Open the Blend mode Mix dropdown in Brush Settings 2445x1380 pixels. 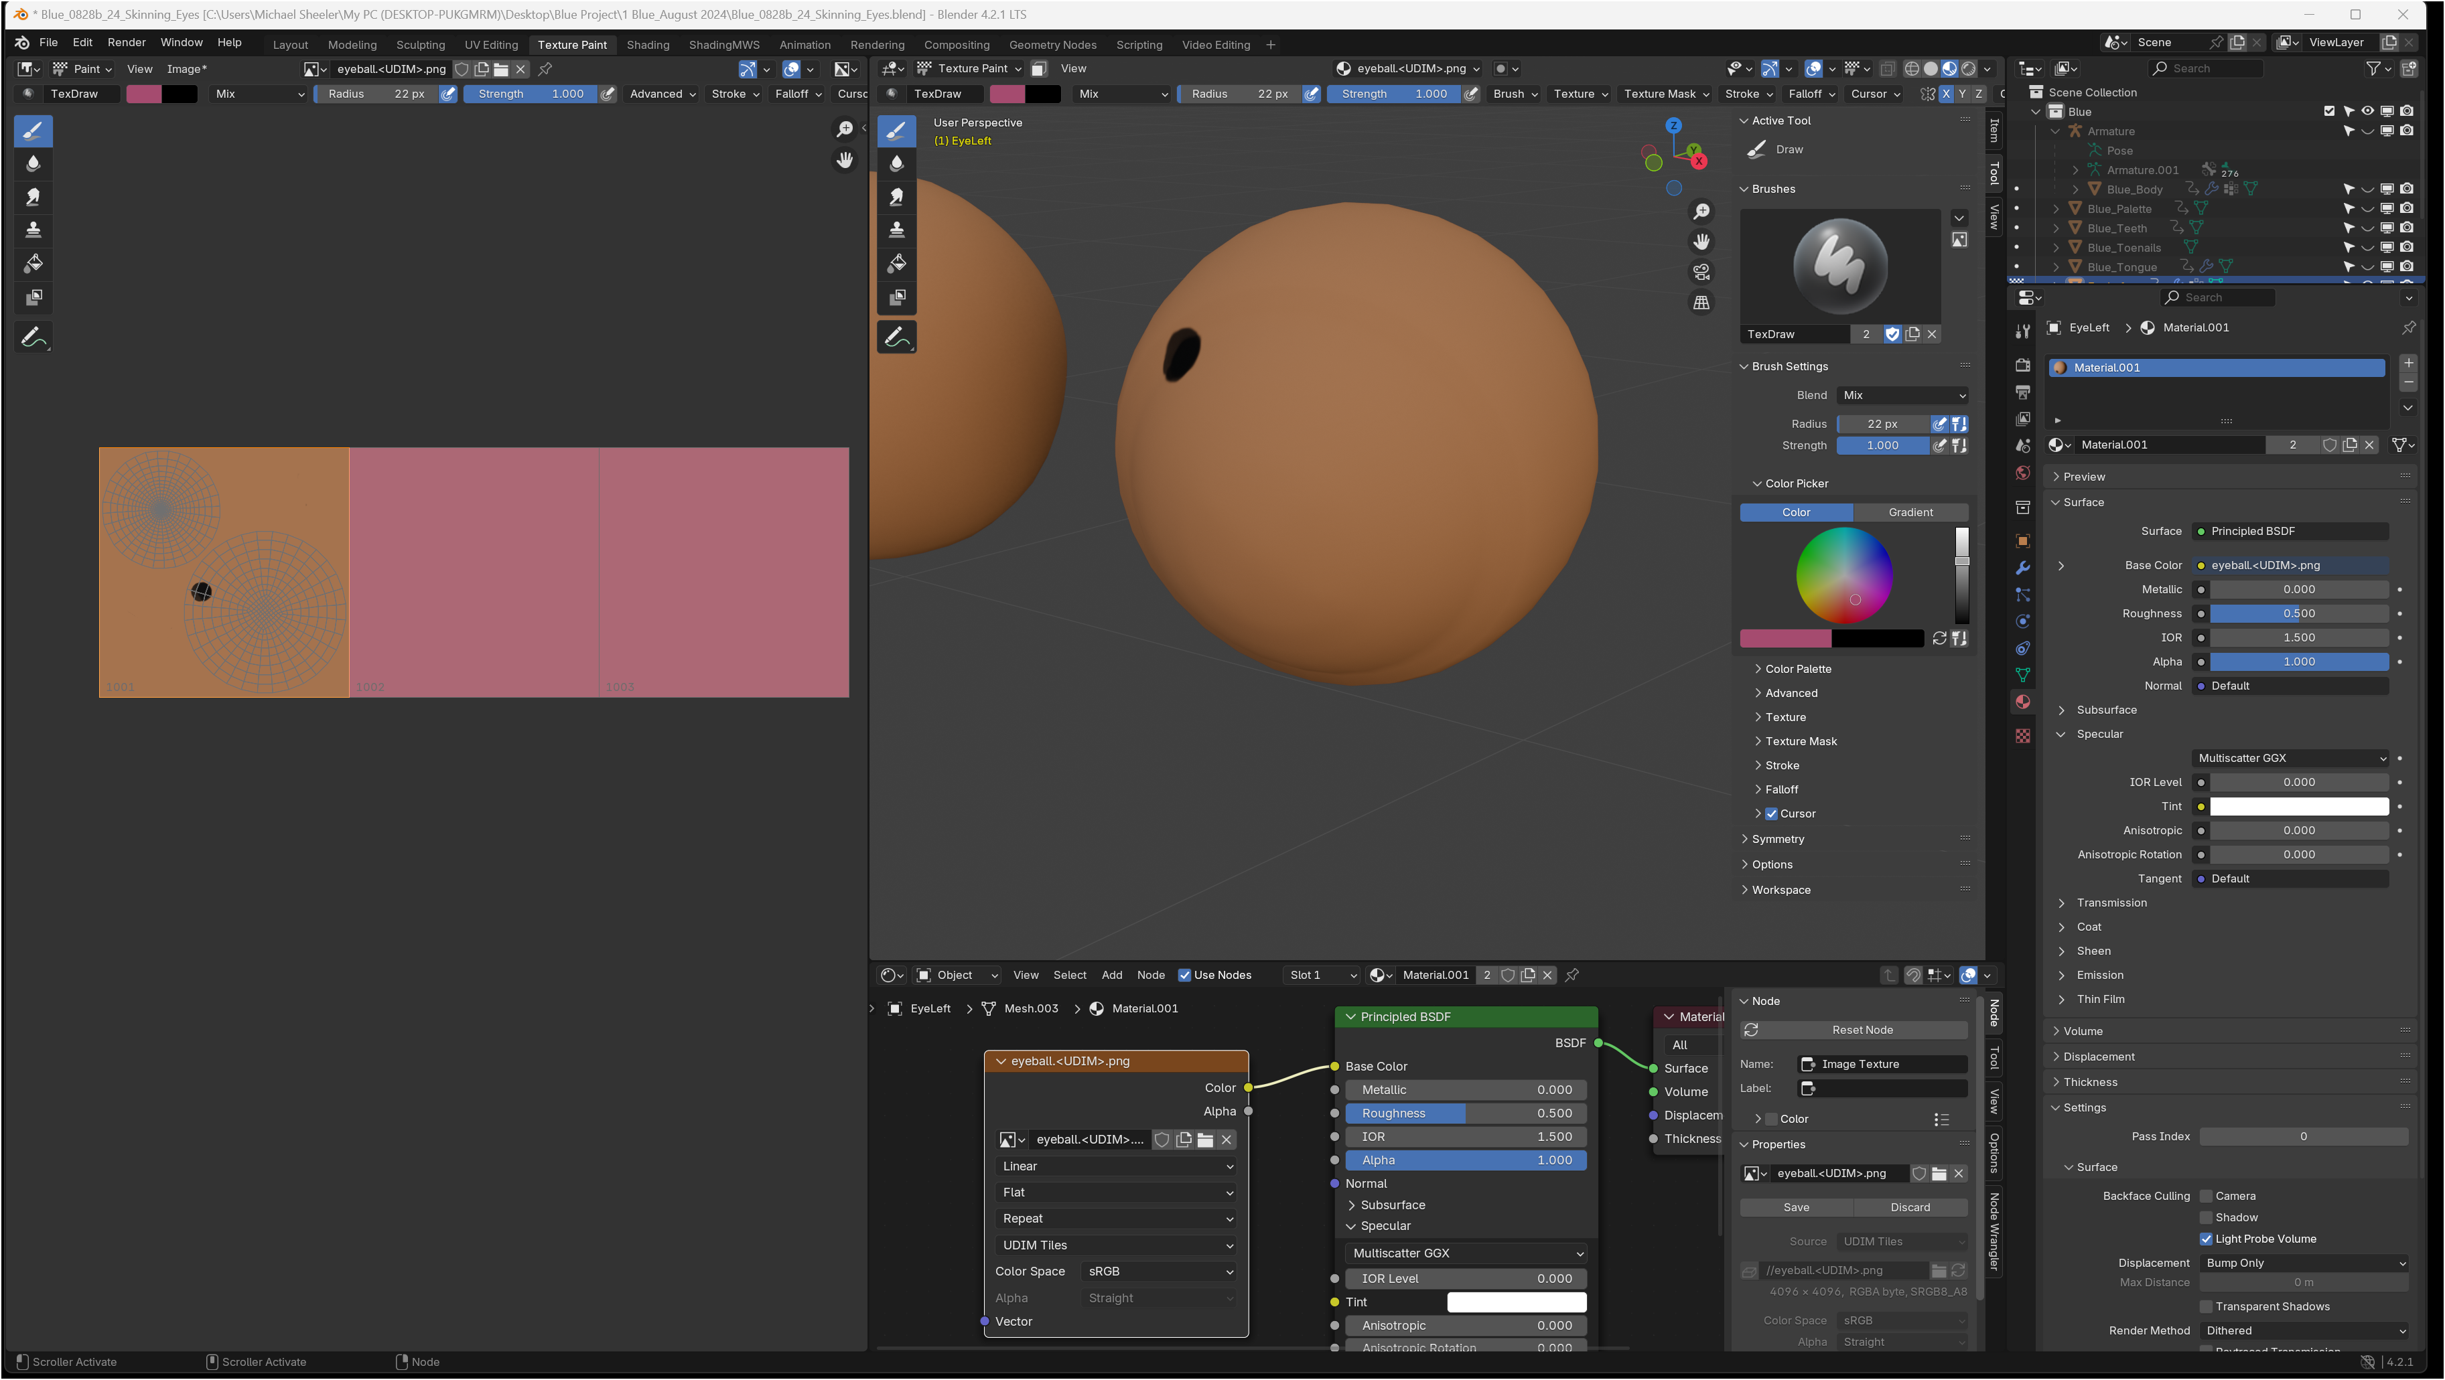point(1902,396)
